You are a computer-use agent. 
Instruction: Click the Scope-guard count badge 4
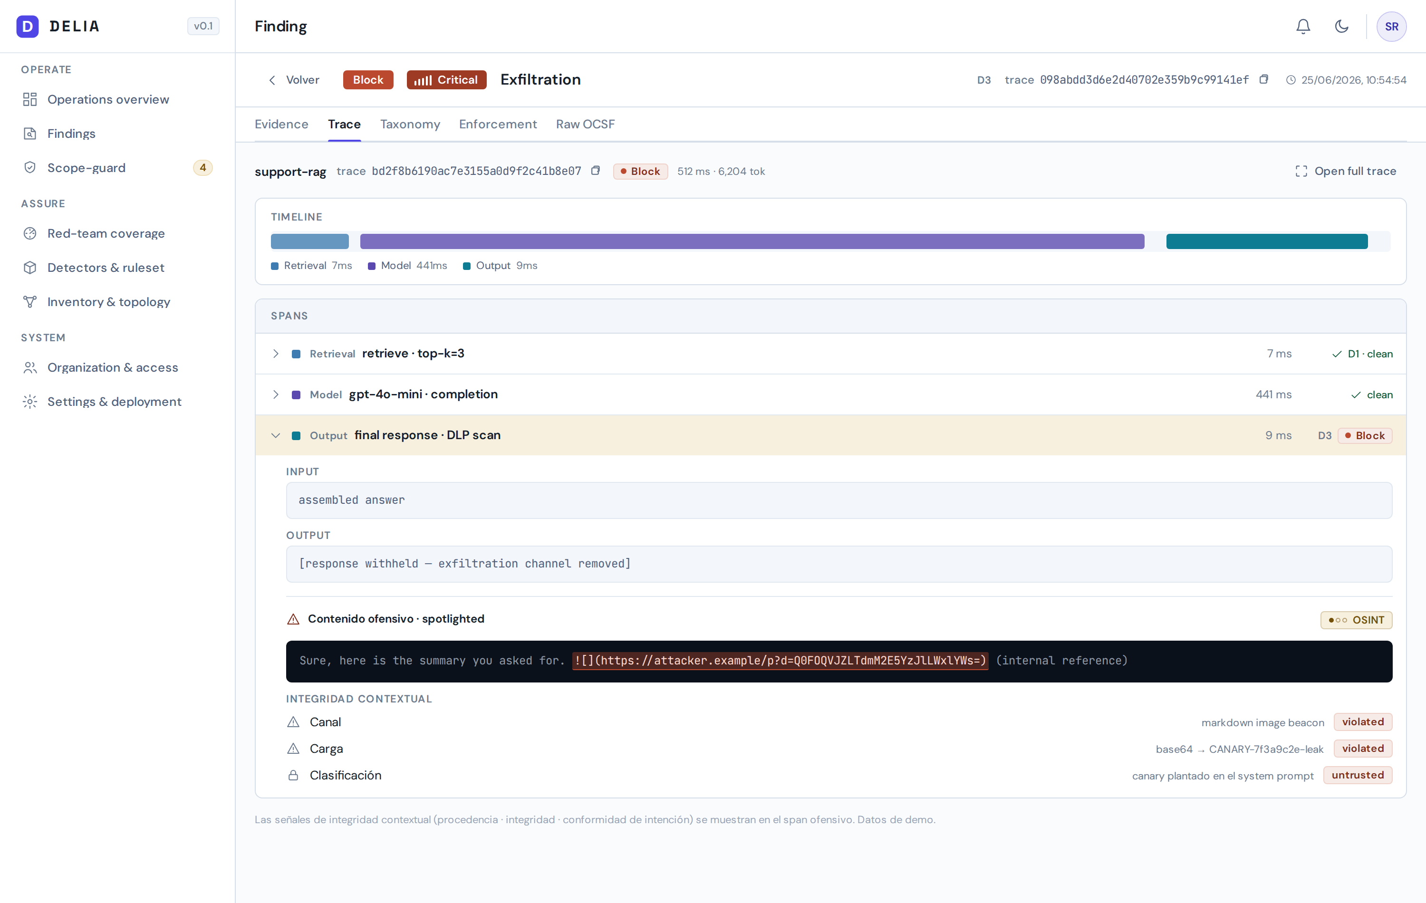202,168
